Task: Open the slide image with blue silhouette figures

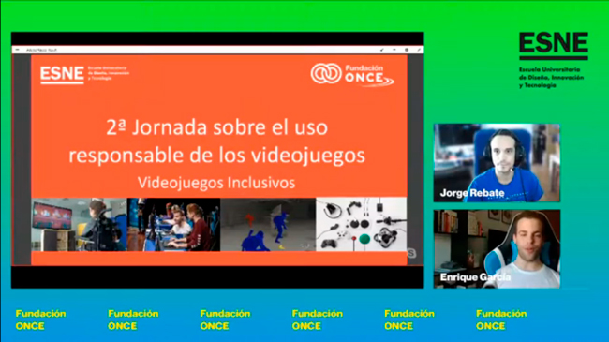Action: pyautogui.click(x=268, y=225)
